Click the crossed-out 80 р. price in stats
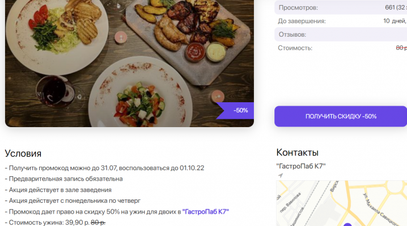This screenshot has width=407, height=226. (x=401, y=48)
